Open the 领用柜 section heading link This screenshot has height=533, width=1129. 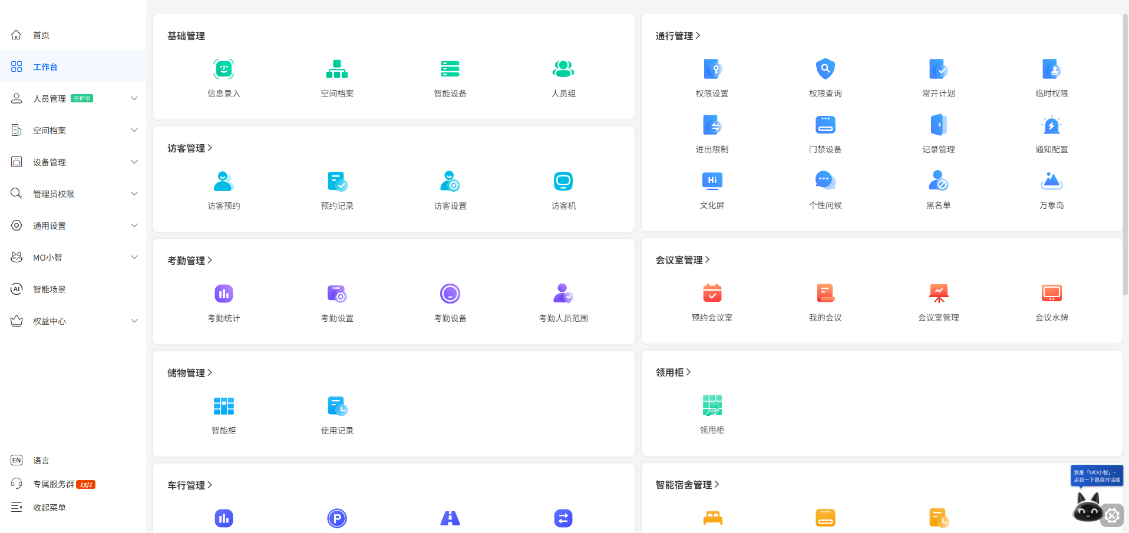coord(674,372)
